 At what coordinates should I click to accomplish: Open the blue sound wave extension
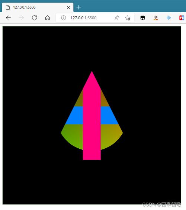pos(169,18)
